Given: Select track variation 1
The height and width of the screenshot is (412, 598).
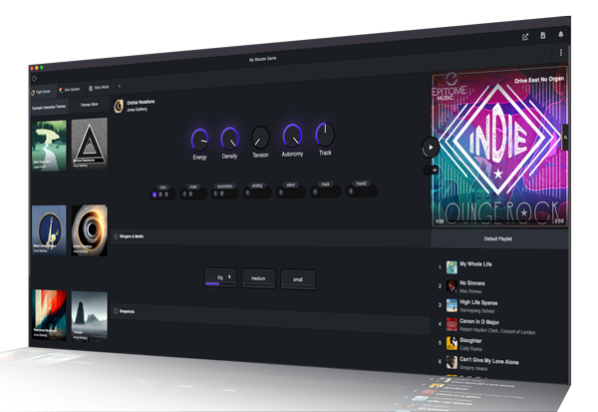Looking at the screenshot, I should [x=315, y=192].
